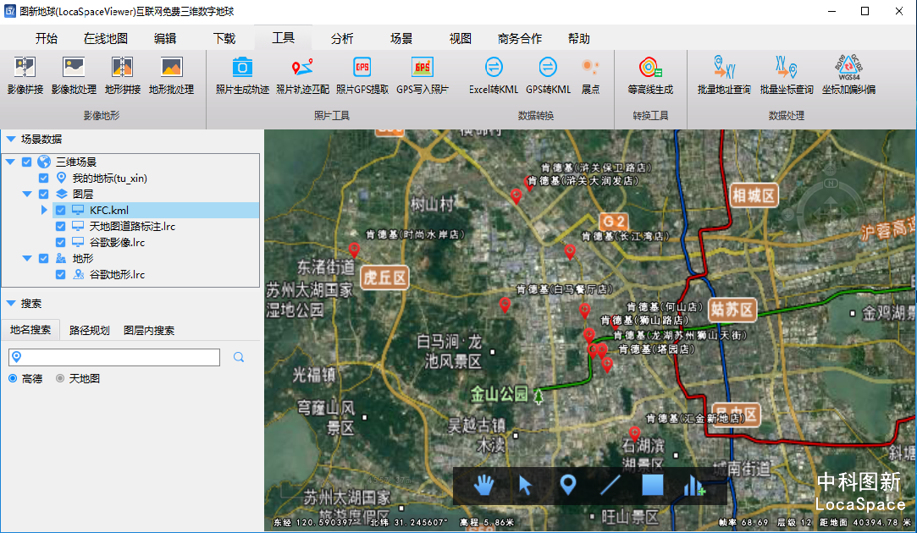This screenshot has width=917, height=533.
Task: Toggle 谷歌影像.lrc layer checkbox
Action: [x=60, y=242]
